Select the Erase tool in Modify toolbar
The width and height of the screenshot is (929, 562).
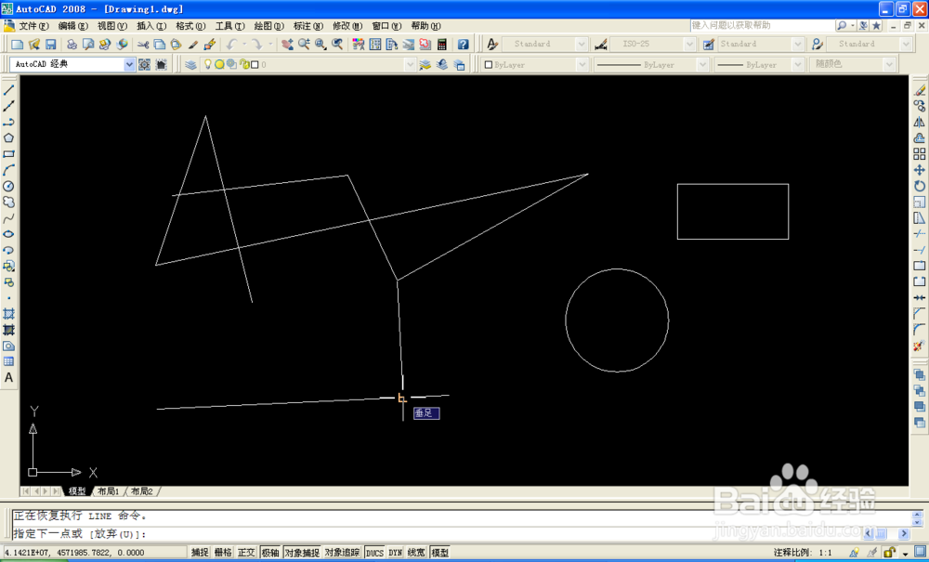920,91
